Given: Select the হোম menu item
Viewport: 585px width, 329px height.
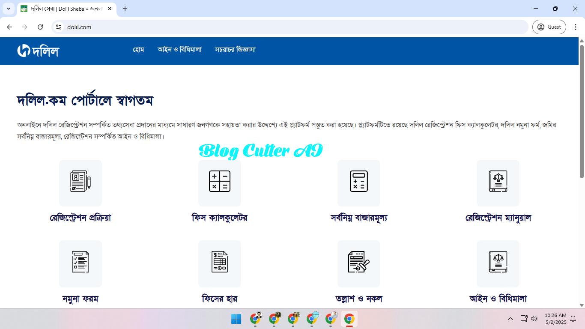Looking at the screenshot, I should point(138,50).
